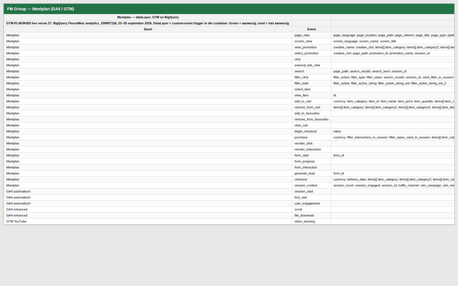The width and height of the screenshot is (458, 286).
Task: Select the filter_click event cell
Action: (311, 77)
